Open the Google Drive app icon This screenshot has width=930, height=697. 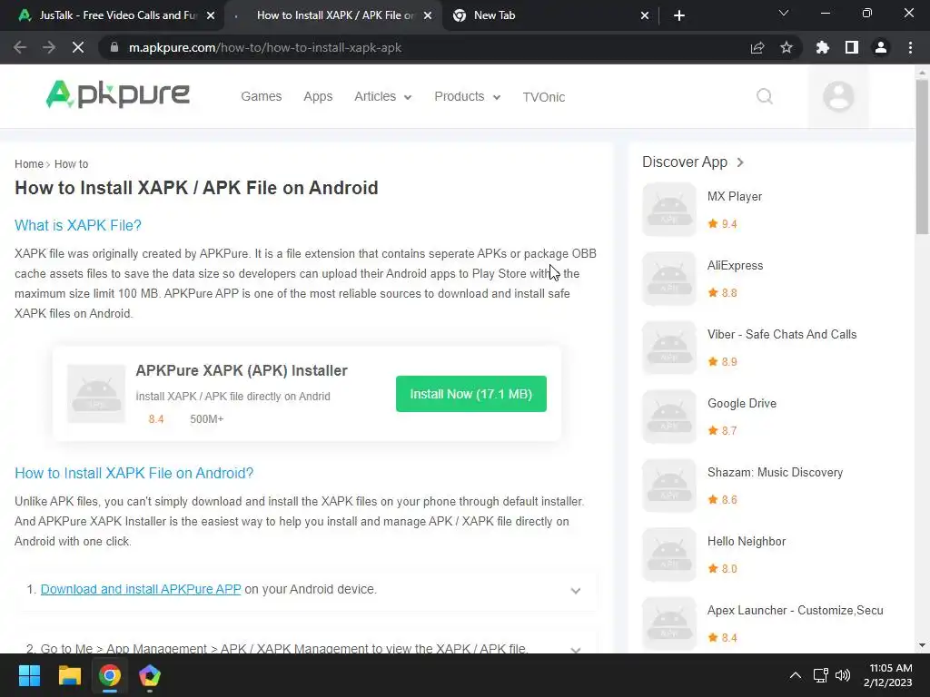coord(669,417)
